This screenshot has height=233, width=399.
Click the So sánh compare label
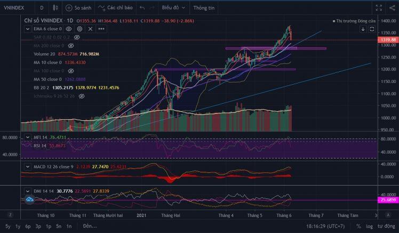(83, 8)
